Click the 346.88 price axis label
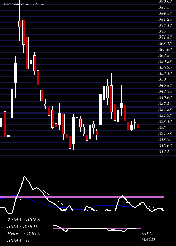 tap(166, 85)
